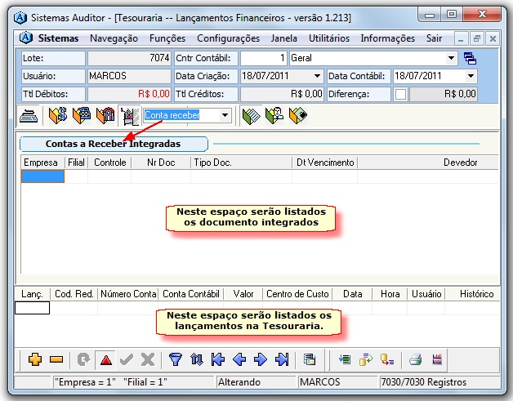Expand the Conta receber dropdown
Screen dimensions: 513x401
pyautogui.click(x=225, y=115)
